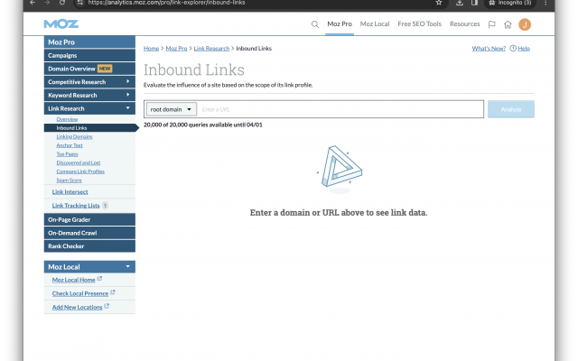Screen dimensions: 578x361
Task: Open the Help link
Action: (x=524, y=48)
